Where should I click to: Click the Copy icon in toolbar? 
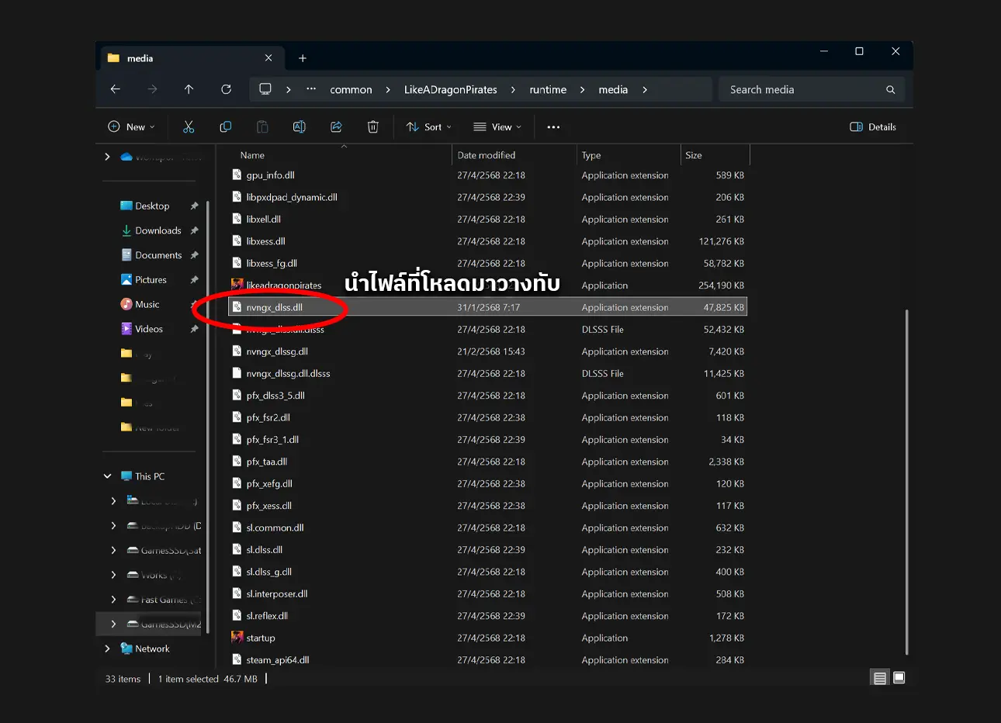(226, 127)
